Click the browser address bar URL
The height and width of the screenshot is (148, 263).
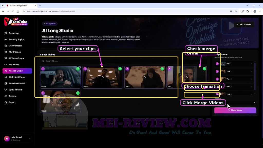(x=51, y=11)
